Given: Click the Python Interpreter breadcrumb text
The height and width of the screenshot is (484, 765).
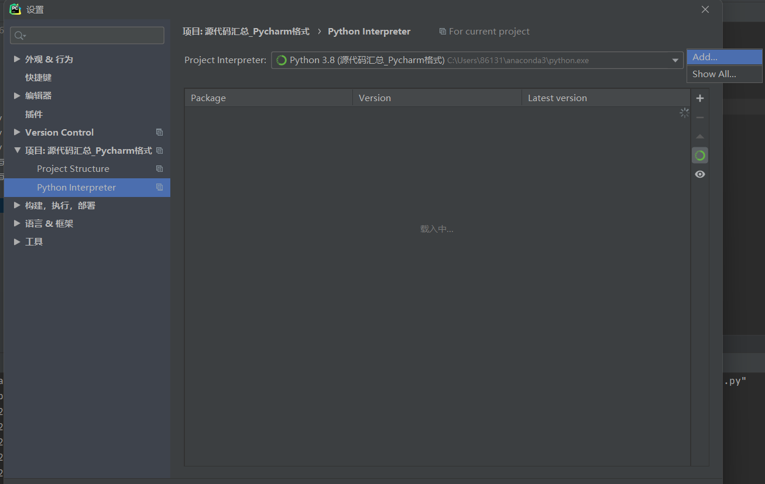Looking at the screenshot, I should 369,32.
